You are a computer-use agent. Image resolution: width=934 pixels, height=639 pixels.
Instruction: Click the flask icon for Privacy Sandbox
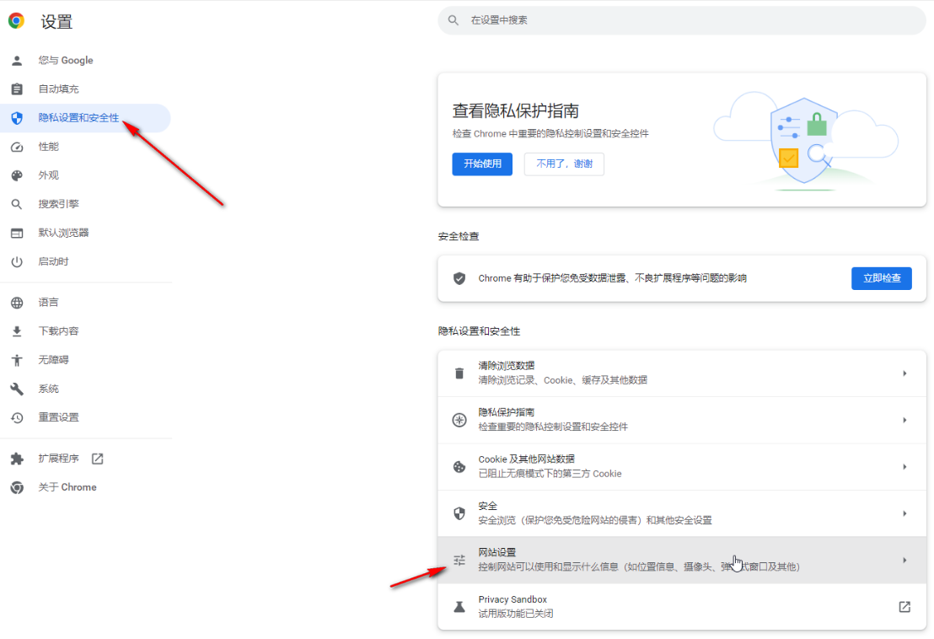(459, 607)
